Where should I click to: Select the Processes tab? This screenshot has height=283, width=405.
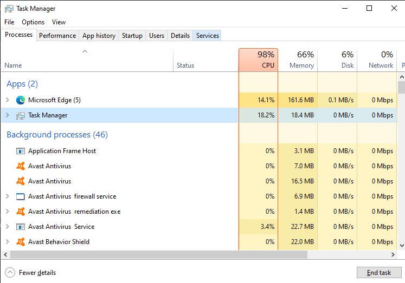(x=18, y=35)
